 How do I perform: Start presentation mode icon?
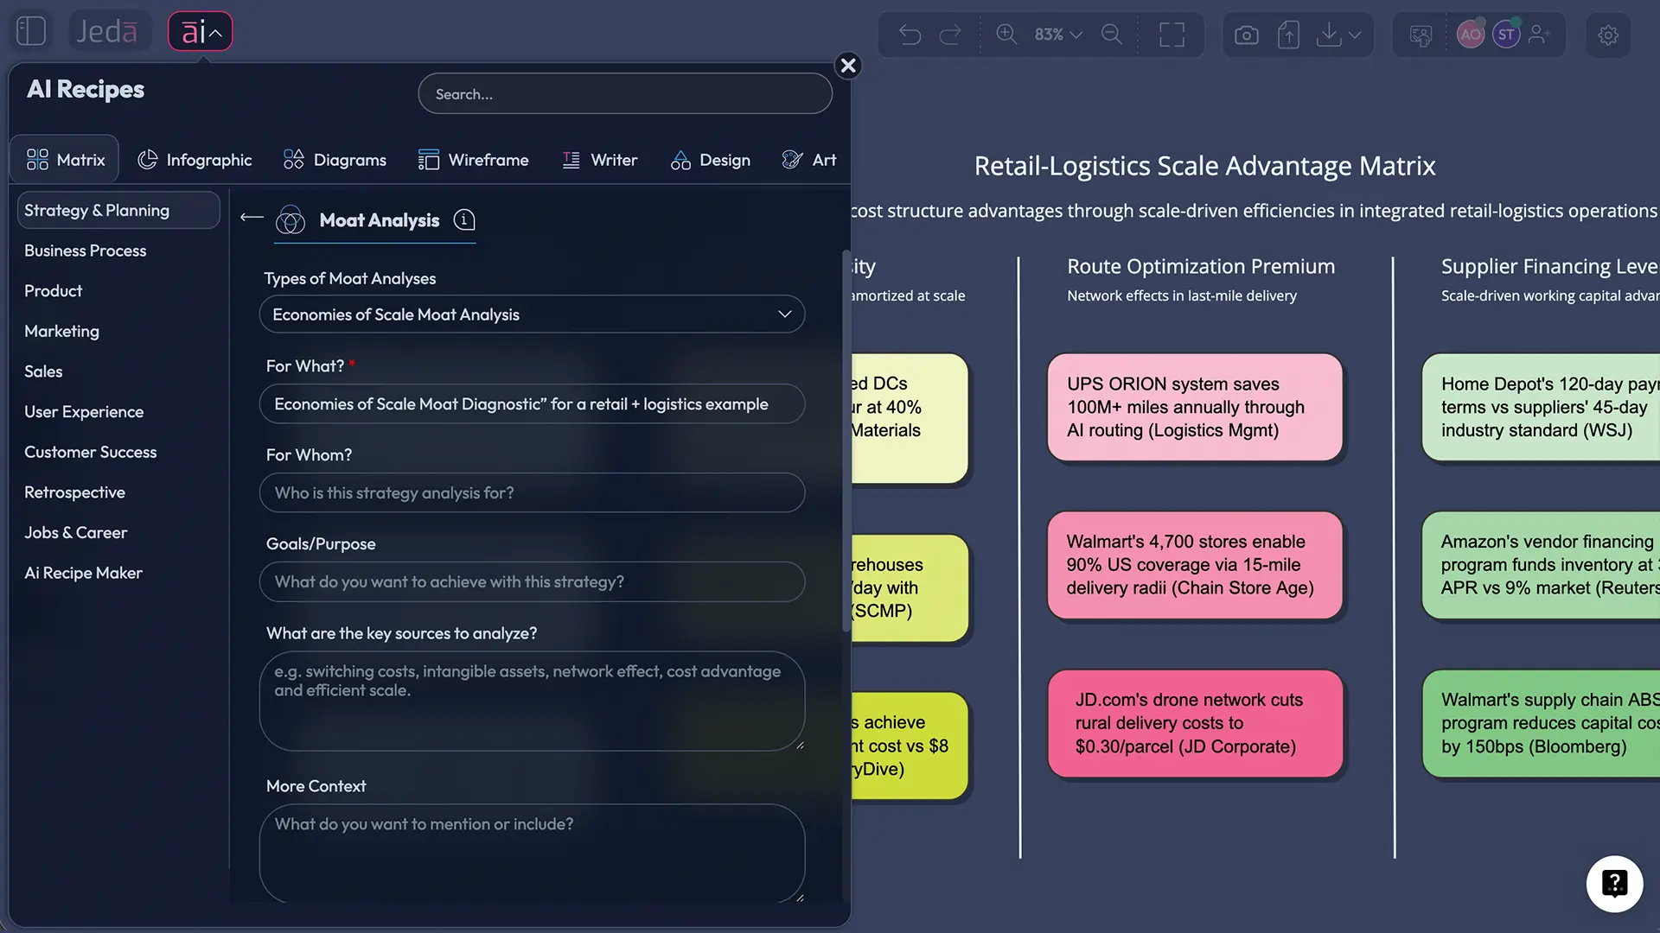click(x=1421, y=35)
